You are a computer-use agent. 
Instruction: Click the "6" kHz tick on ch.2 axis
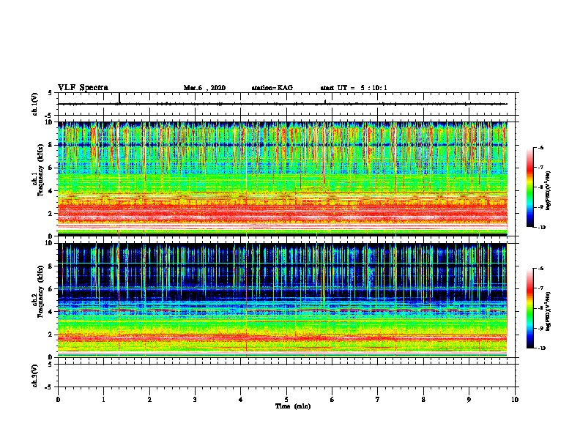point(51,288)
